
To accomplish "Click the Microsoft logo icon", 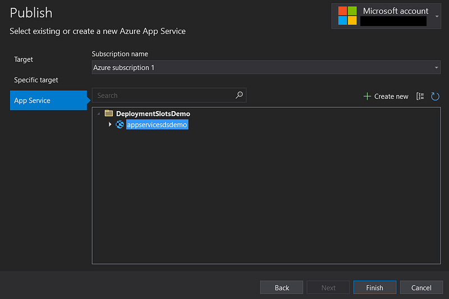I will pyautogui.click(x=347, y=16).
